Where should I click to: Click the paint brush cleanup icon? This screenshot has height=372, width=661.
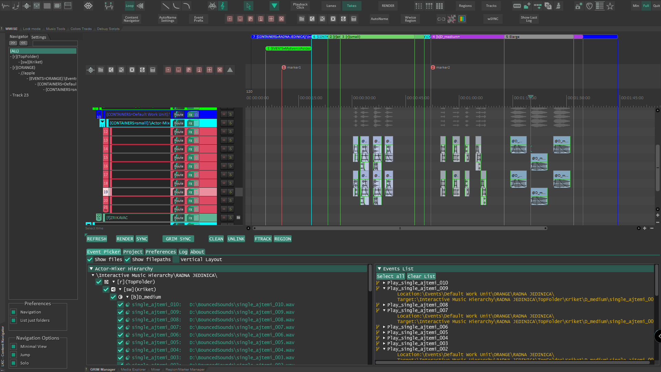pos(558,6)
